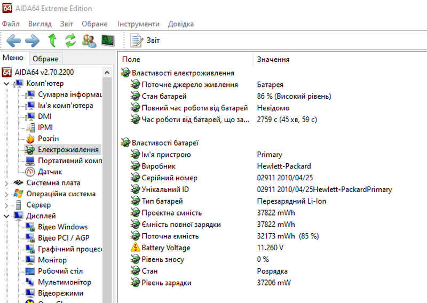This screenshot has height=303, width=427.
Task: Click the blue Forward arrow in toolbar
Action: [33, 40]
